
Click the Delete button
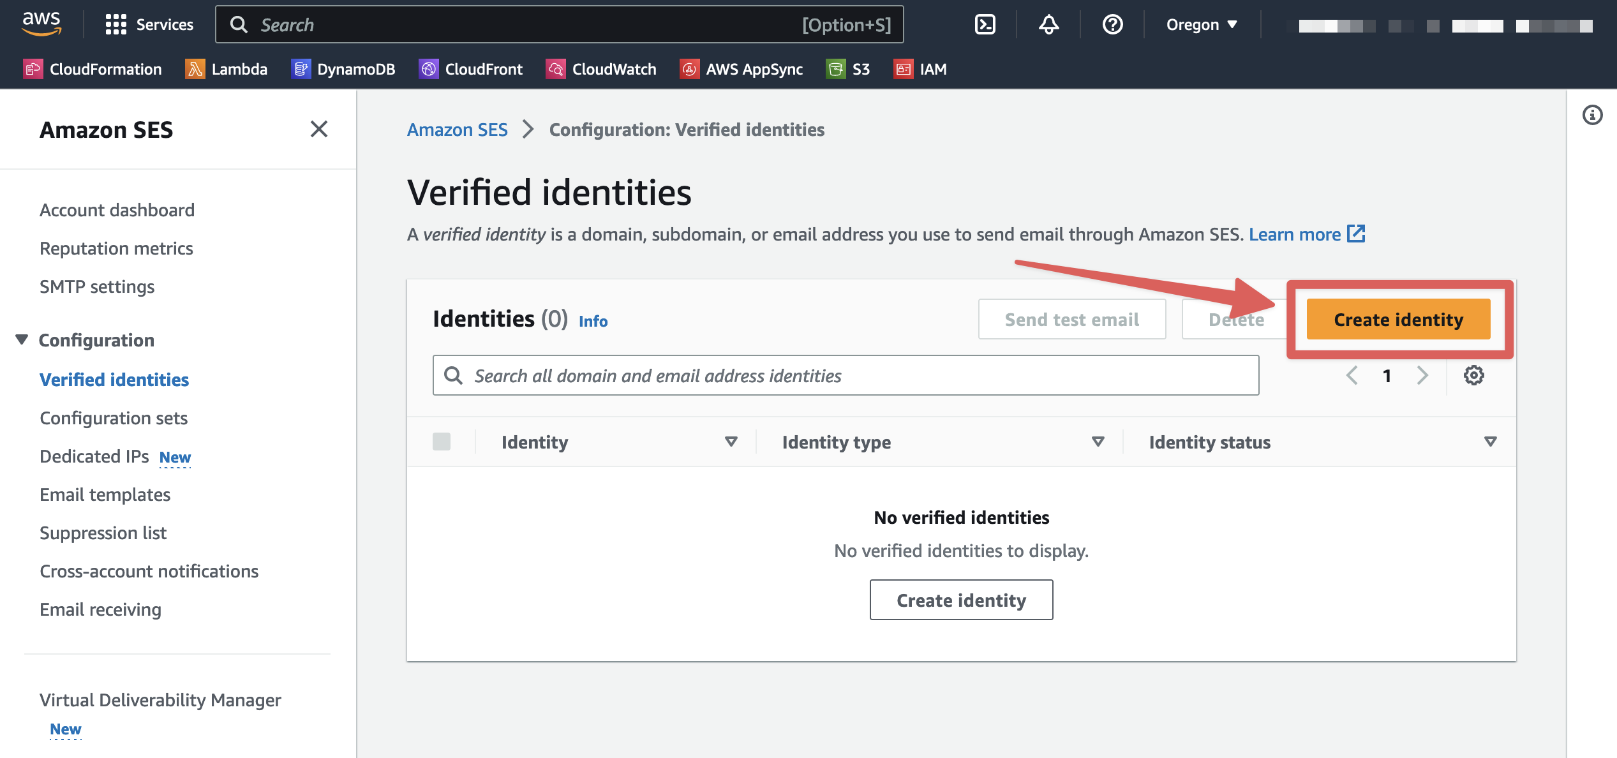1236,319
